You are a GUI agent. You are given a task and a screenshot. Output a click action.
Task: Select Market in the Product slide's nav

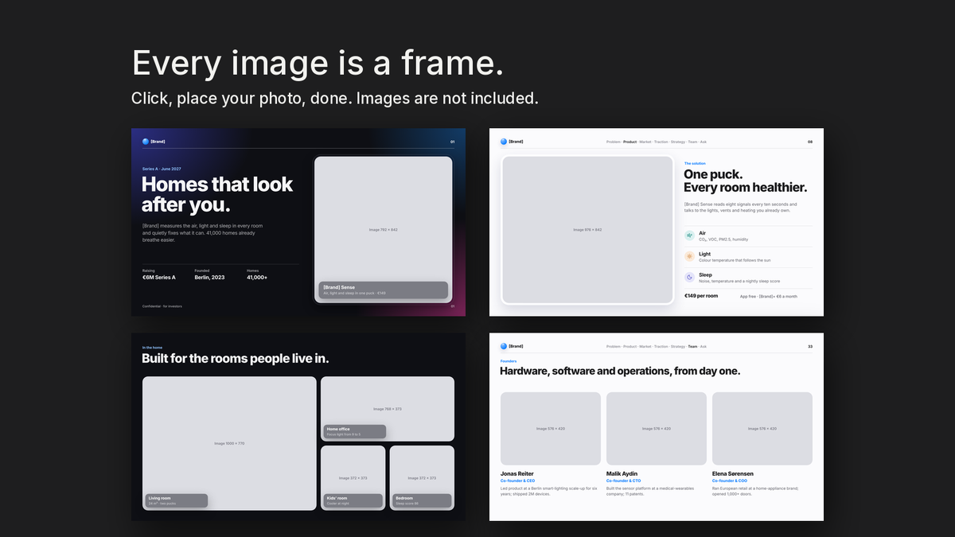point(645,142)
